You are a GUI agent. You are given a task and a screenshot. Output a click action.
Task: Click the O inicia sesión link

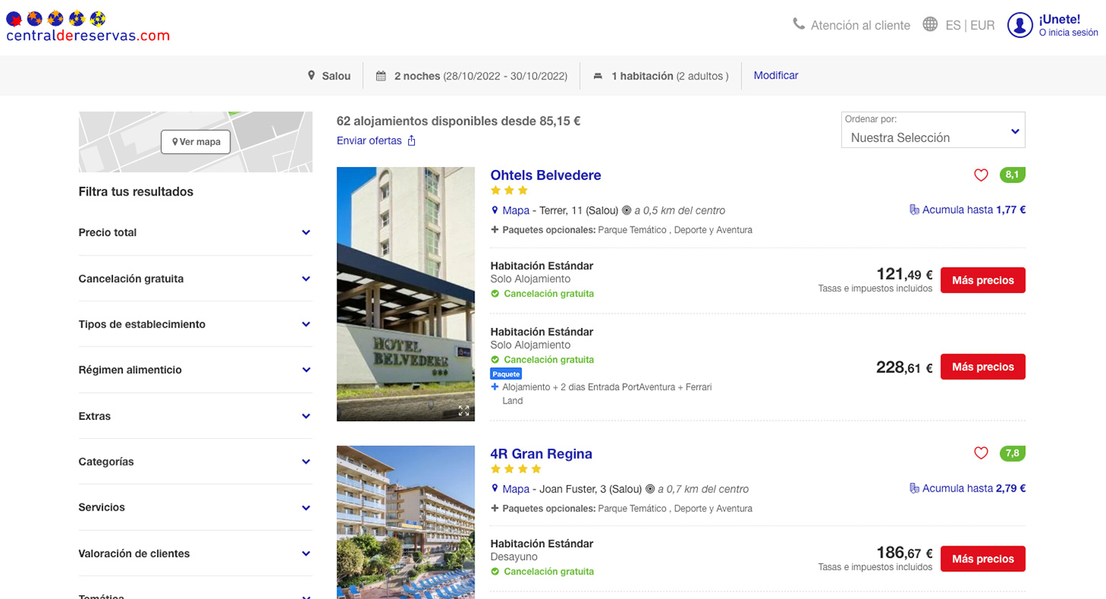coord(1069,33)
